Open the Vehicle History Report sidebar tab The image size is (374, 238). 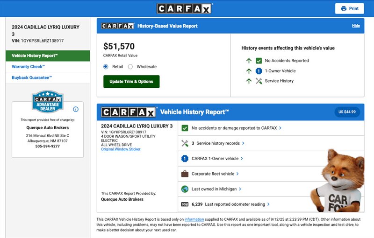[x=48, y=56]
